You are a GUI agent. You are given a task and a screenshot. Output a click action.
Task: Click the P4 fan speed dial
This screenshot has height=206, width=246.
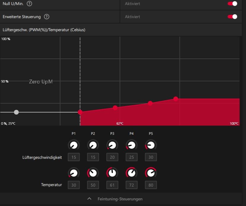pyautogui.click(x=131, y=145)
